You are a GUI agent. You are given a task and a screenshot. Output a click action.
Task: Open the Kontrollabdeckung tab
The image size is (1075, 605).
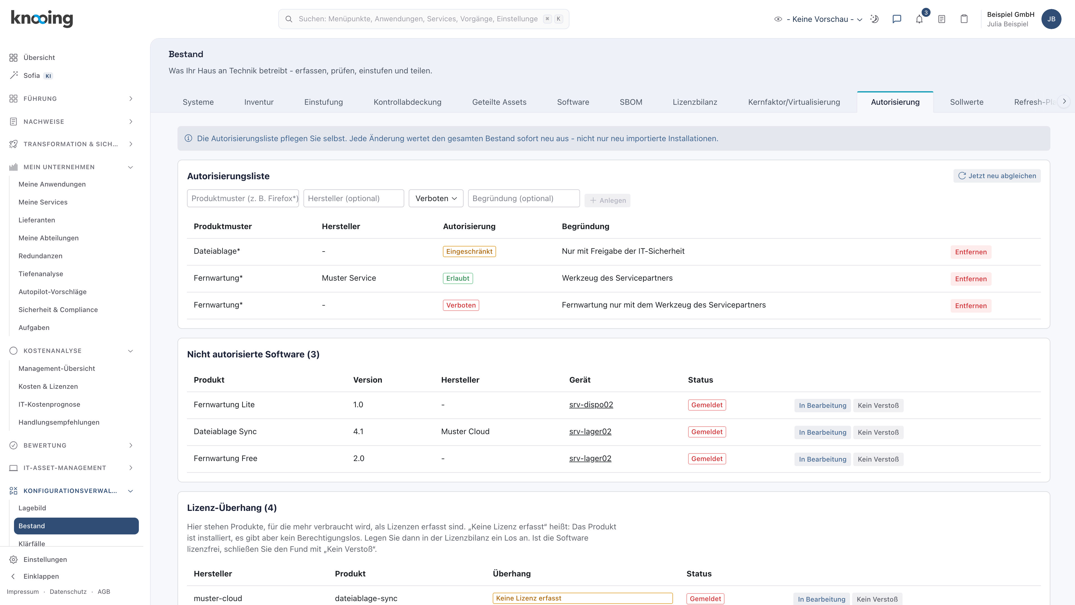pos(407,102)
